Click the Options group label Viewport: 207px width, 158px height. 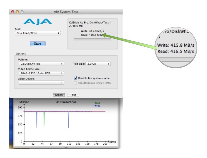pyautogui.click(x=21, y=54)
